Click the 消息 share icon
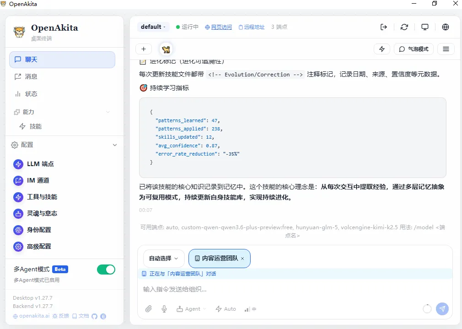Image resolution: width=462 pixels, height=329 pixels. 18,77
